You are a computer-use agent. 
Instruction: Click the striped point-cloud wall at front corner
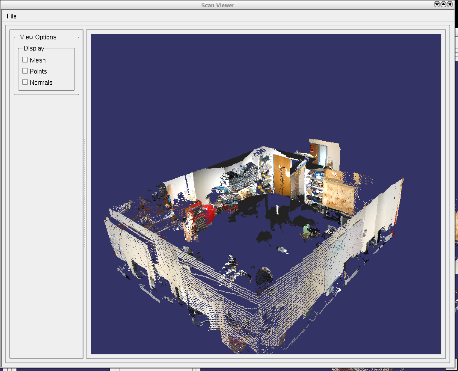[257, 308]
